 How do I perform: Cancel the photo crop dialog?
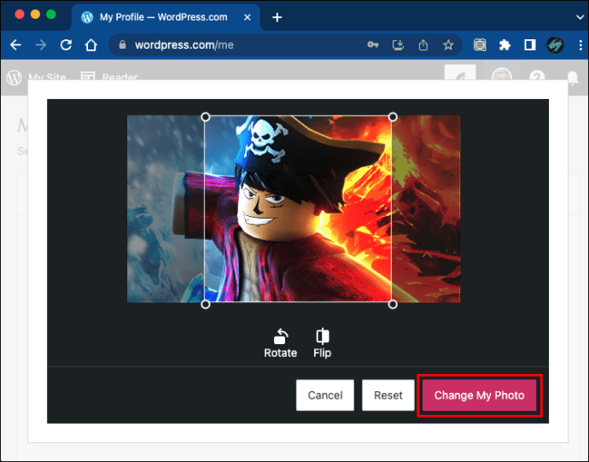pyautogui.click(x=324, y=395)
